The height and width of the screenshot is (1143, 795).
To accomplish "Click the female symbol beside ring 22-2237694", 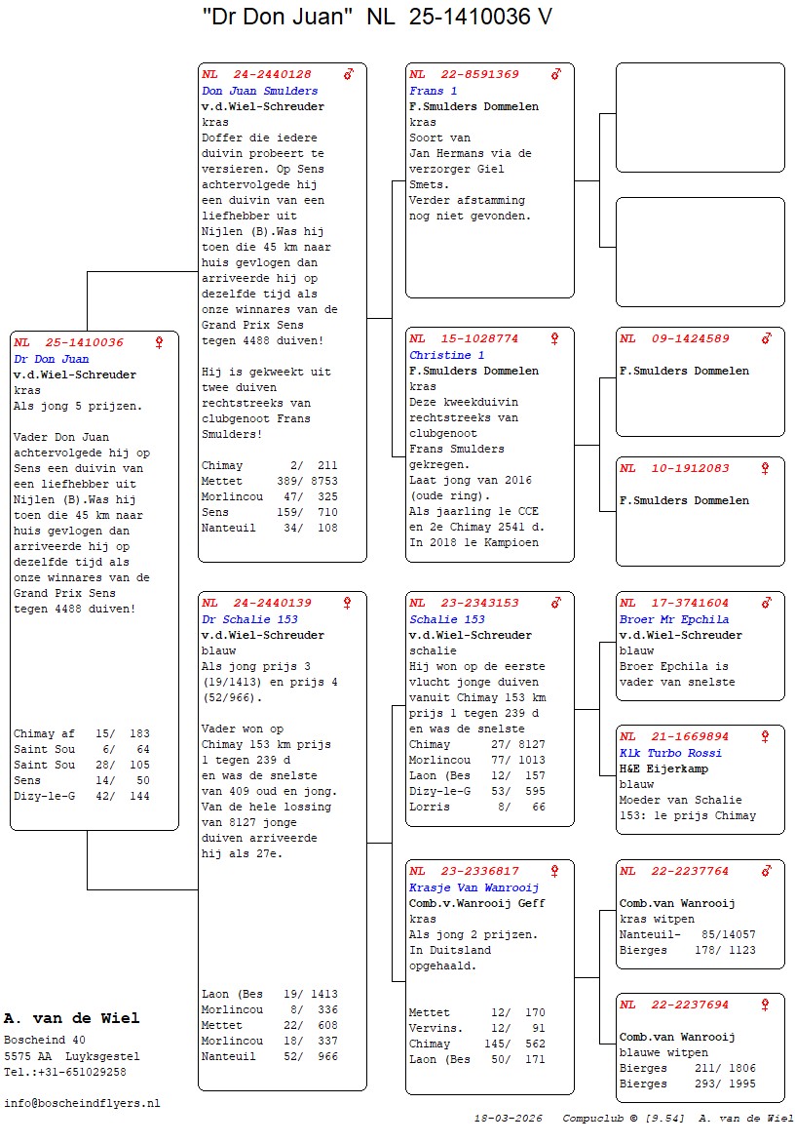I will (x=766, y=1005).
